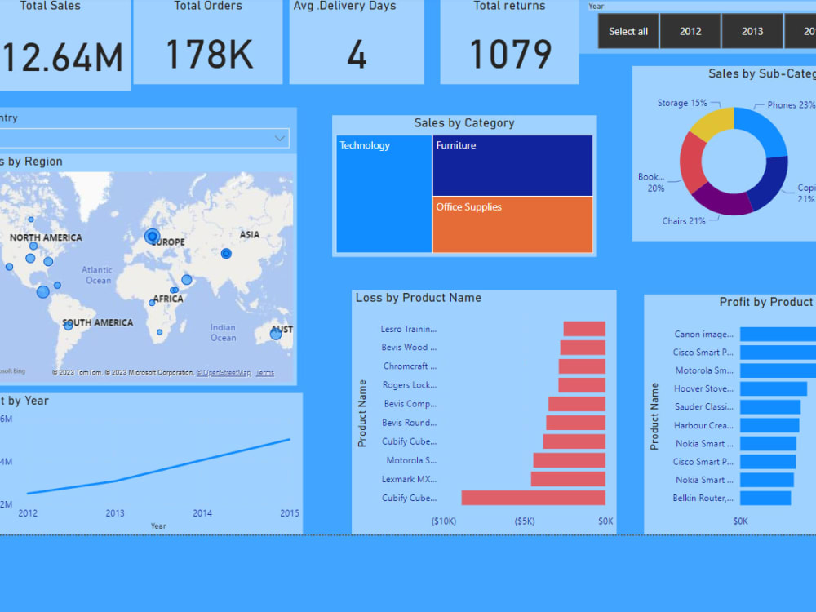Select the 2013 year filter button
This screenshot has width=816, height=612.
tap(752, 31)
